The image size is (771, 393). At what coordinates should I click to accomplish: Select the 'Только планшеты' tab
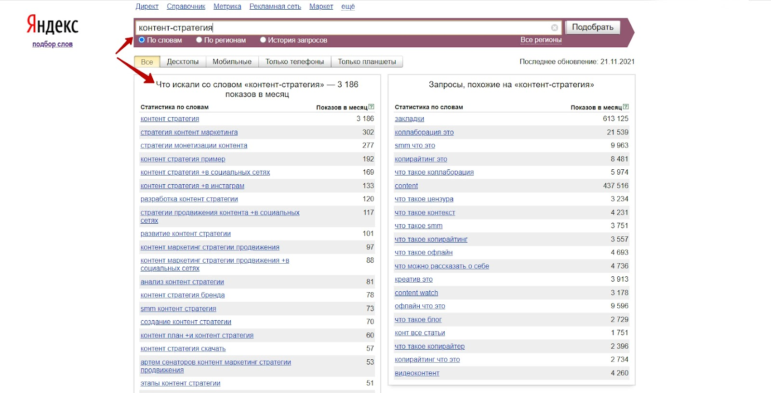point(367,62)
